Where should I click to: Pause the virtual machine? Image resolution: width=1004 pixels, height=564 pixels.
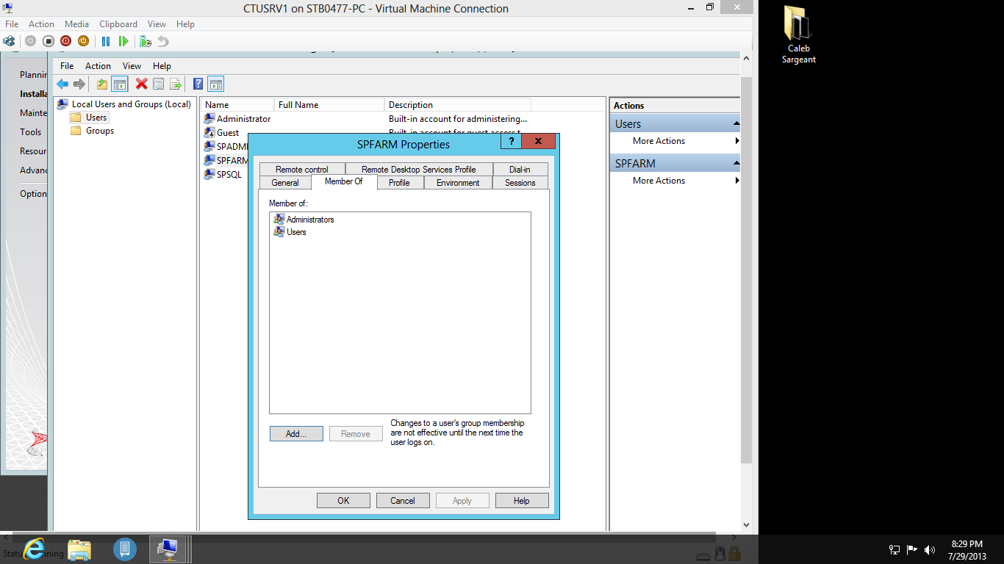click(x=106, y=41)
